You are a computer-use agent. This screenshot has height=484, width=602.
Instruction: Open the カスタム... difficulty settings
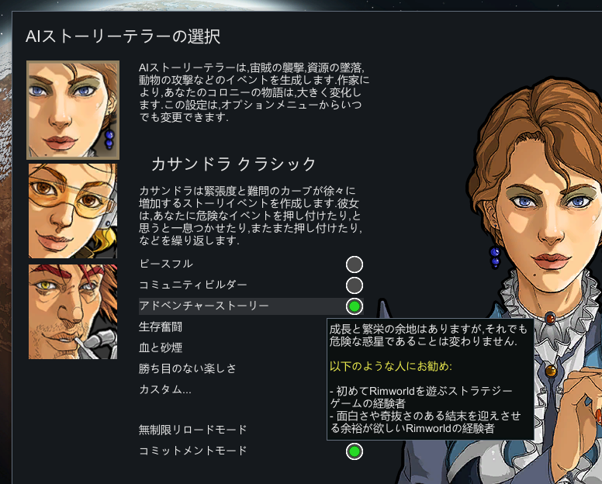tap(165, 389)
